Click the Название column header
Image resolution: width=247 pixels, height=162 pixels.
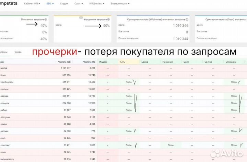[x=168, y=62]
